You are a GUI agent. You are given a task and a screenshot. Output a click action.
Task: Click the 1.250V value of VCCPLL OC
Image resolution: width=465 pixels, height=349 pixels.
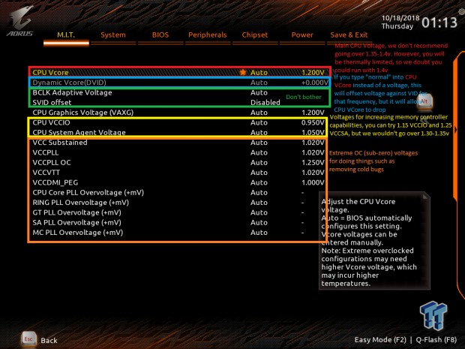tap(313, 163)
